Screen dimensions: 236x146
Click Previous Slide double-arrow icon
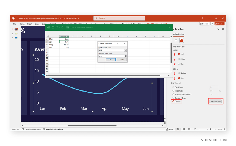pos(165,121)
